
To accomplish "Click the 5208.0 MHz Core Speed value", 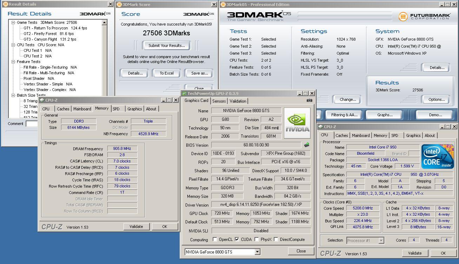I will (363, 208).
